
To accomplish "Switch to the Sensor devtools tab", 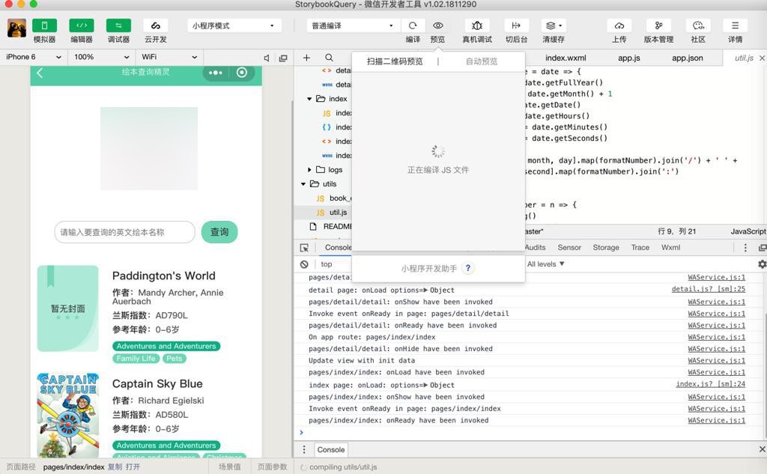I will pyautogui.click(x=569, y=248).
